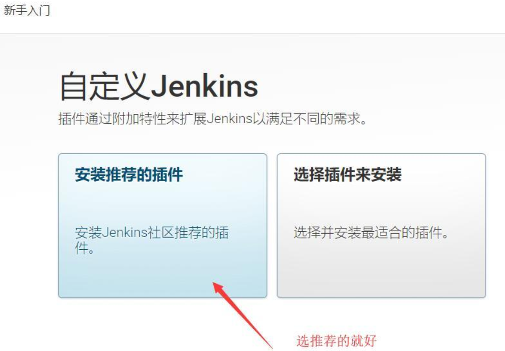
Task: Click the 选择插件来安装 bold title text
Action: [x=347, y=175]
